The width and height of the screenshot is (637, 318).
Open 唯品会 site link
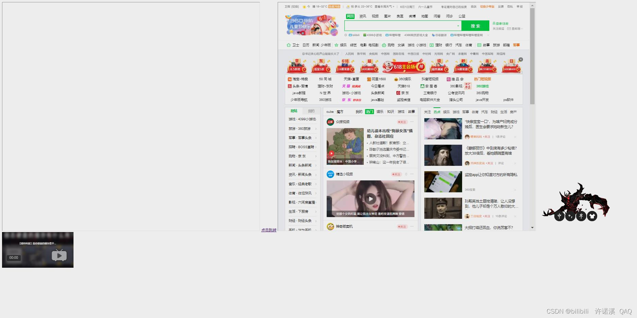(455, 79)
